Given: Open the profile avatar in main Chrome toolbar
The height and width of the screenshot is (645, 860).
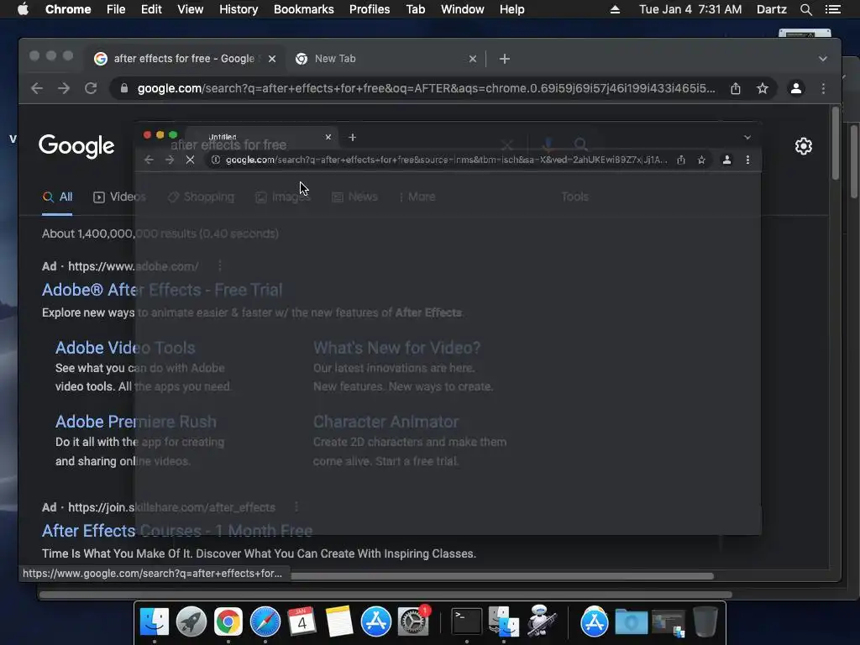Looking at the screenshot, I should pyautogui.click(x=796, y=88).
